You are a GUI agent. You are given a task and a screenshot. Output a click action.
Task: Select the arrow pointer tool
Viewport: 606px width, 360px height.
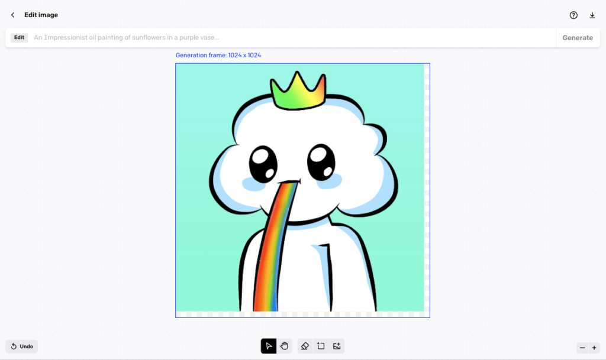coord(269,346)
